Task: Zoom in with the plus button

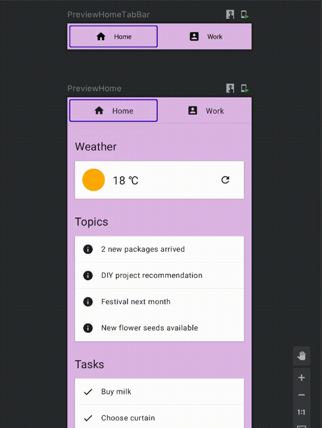Action: 301,378
